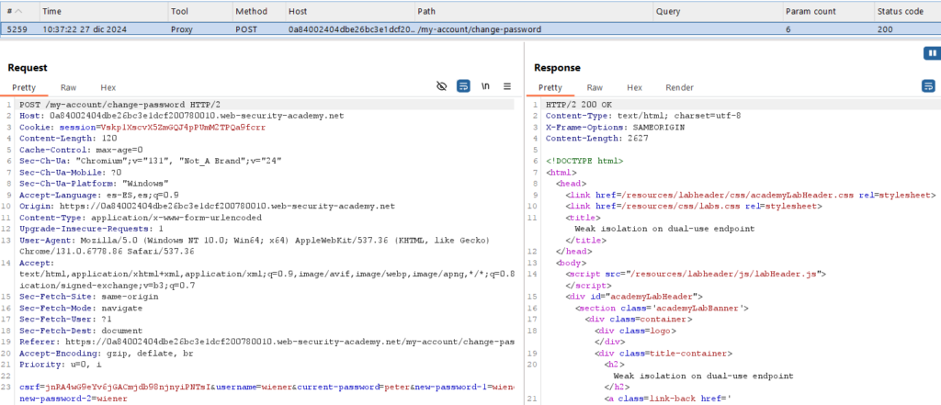Toggle show non-printable \n characters in Request

click(x=485, y=86)
